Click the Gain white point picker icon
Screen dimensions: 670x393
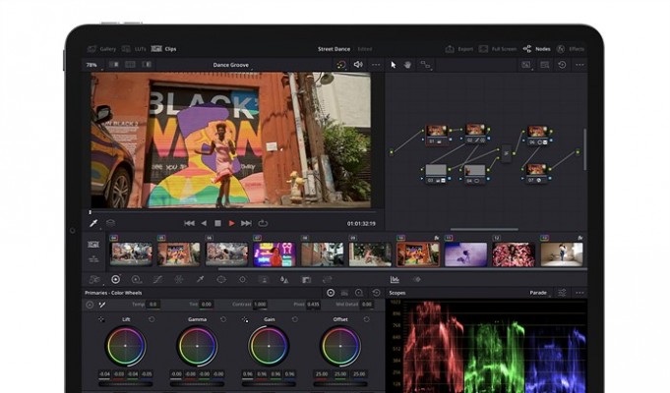coord(245,319)
